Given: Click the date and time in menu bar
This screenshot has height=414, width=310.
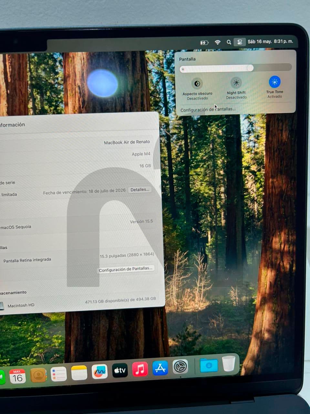Looking at the screenshot, I should point(270,41).
